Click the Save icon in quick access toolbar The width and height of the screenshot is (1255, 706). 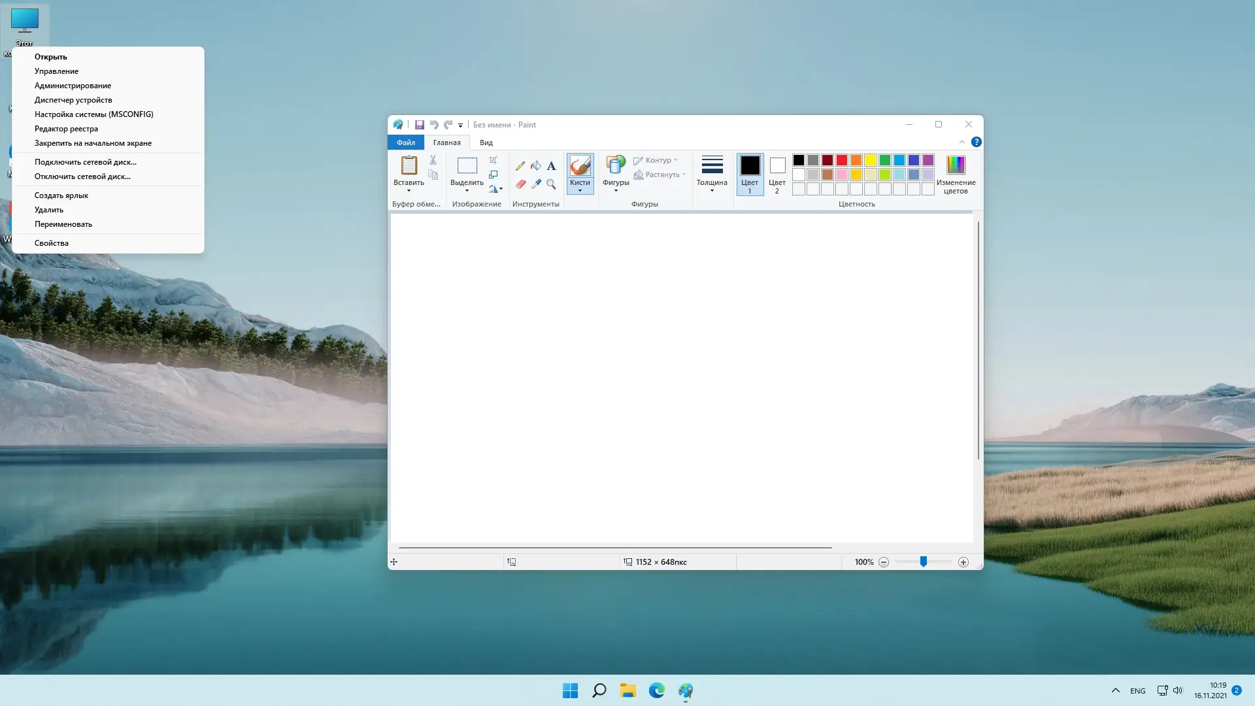420,125
